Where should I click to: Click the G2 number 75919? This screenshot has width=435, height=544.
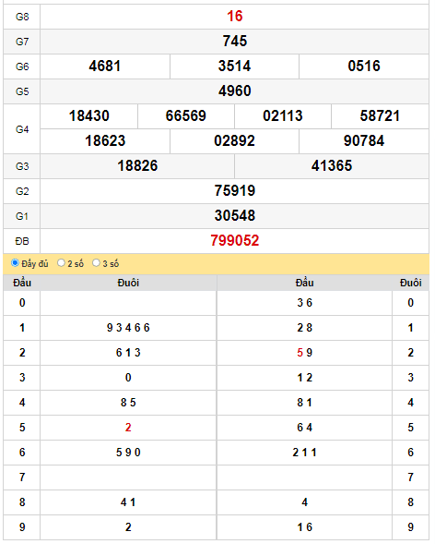[x=235, y=191]
